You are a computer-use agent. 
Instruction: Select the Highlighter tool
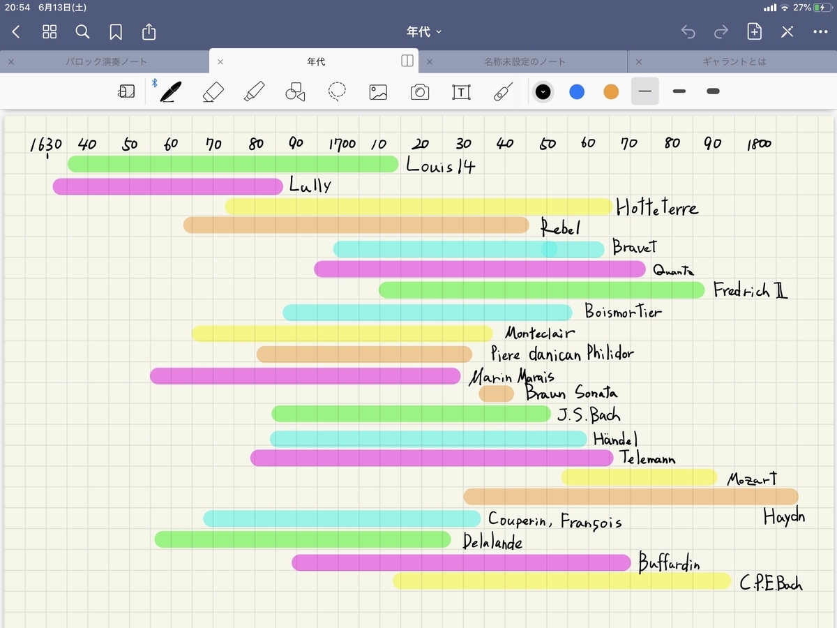click(254, 91)
